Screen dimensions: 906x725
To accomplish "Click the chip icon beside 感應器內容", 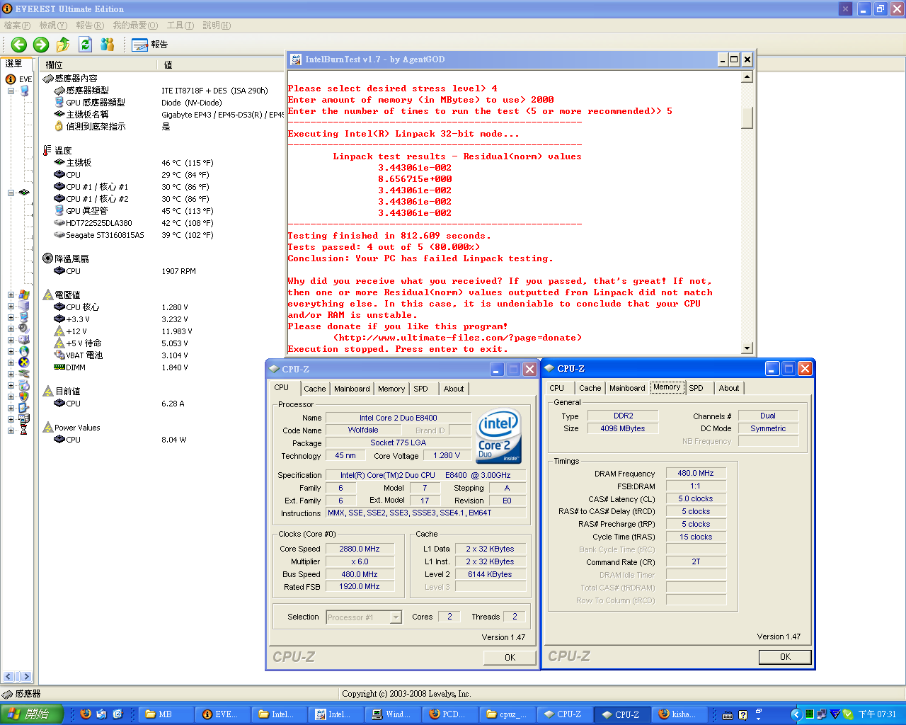I will coord(48,79).
